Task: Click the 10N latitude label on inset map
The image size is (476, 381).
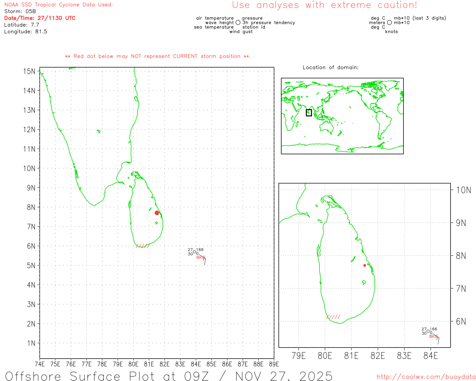Action: 463,190
